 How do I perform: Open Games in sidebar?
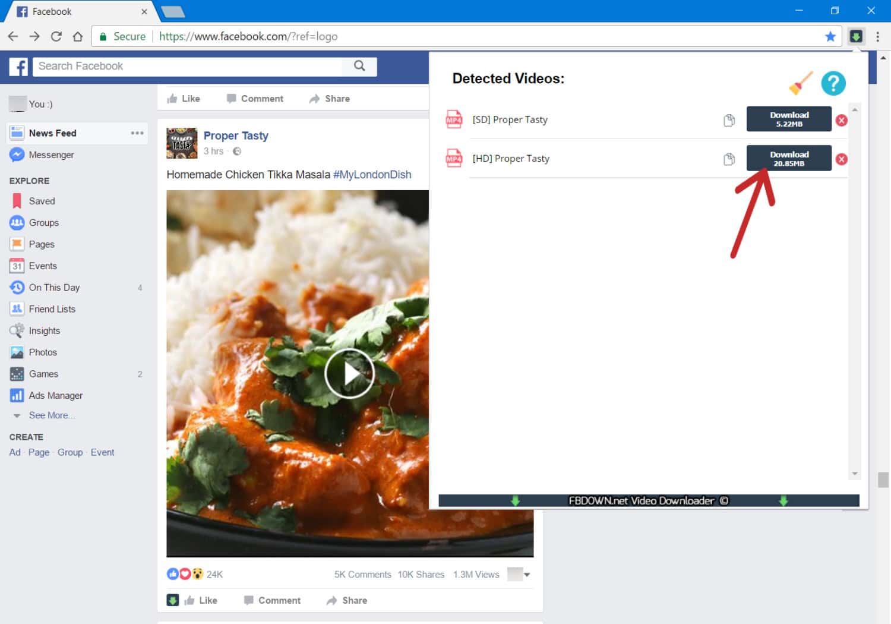click(x=34, y=374)
